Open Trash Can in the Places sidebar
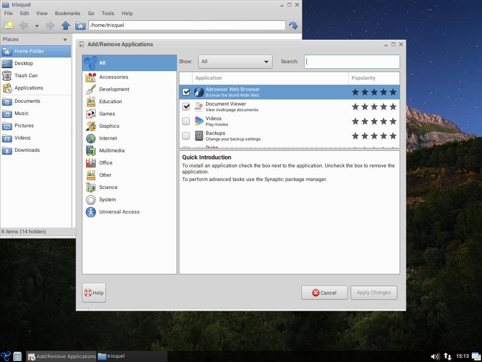482x362 pixels. coord(36,76)
